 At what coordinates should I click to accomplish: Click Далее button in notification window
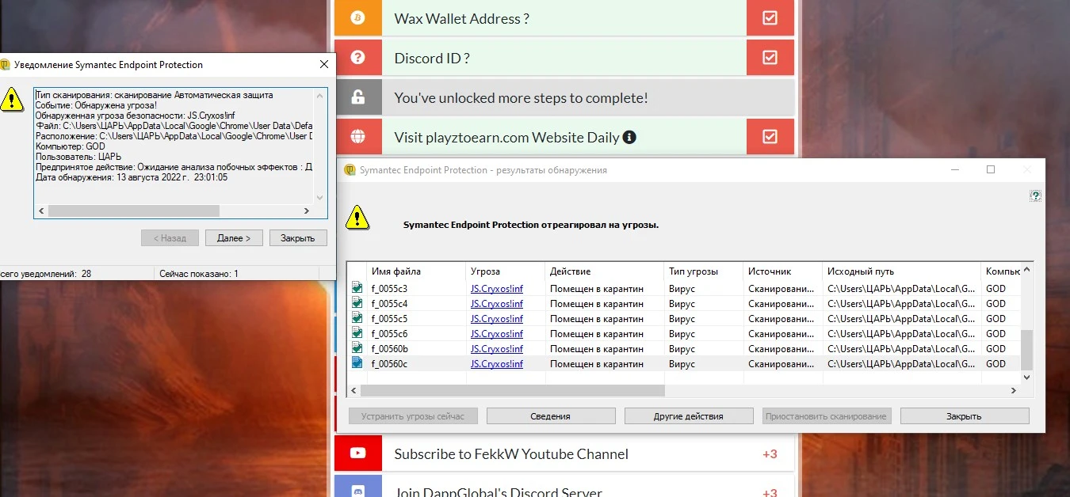pos(234,237)
